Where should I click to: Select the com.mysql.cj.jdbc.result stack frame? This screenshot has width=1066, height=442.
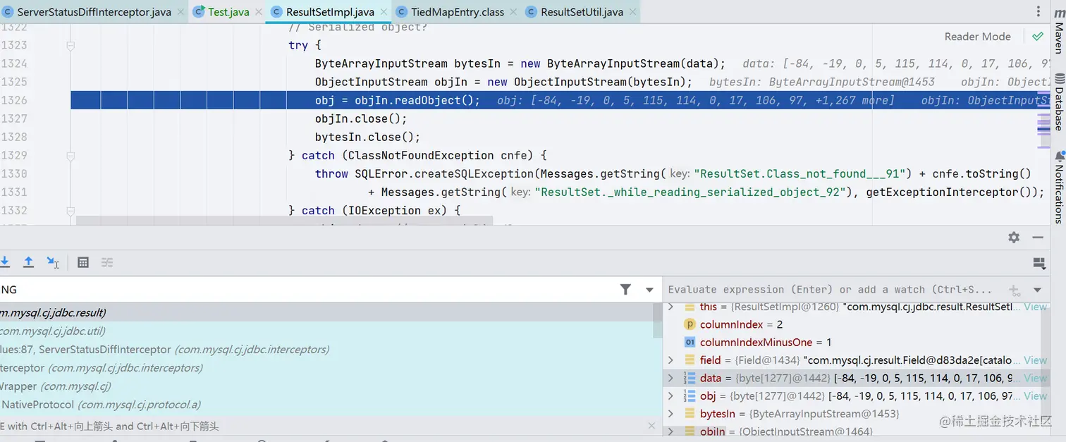tap(326, 312)
